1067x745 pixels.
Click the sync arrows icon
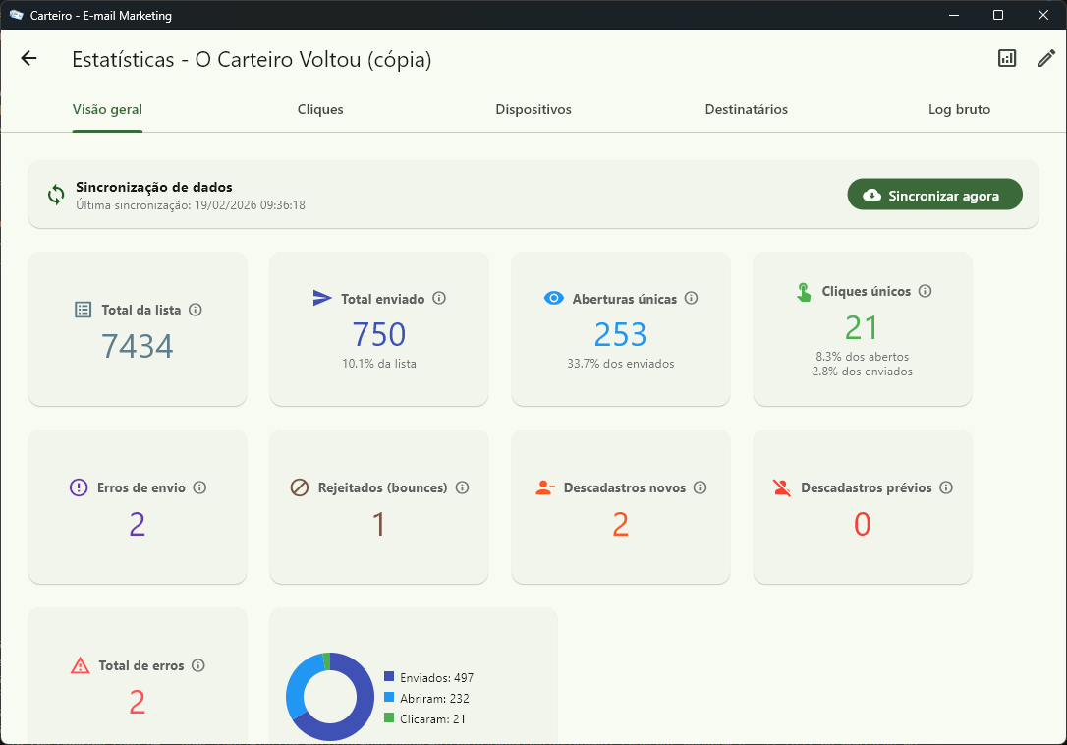[57, 195]
